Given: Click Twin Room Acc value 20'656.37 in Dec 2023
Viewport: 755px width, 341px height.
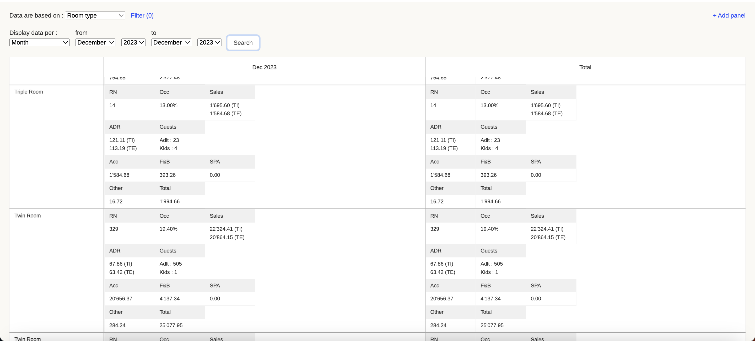Looking at the screenshot, I should tap(121, 299).
